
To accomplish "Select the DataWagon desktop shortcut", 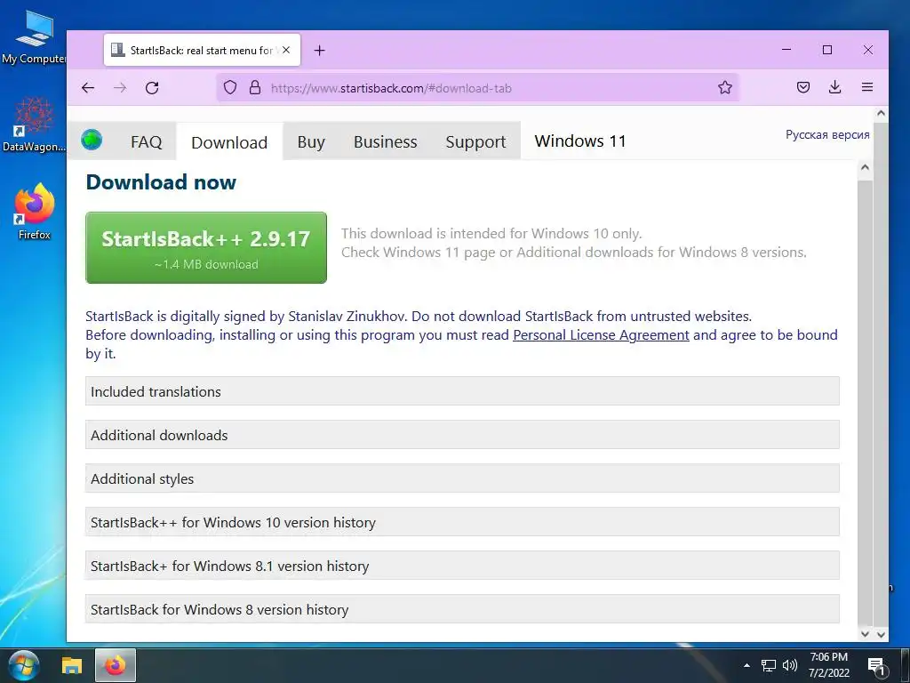I will (x=34, y=125).
